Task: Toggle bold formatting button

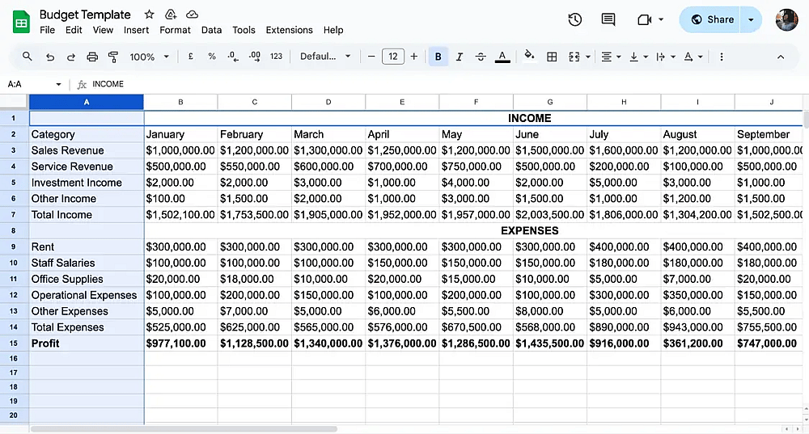Action: click(438, 57)
